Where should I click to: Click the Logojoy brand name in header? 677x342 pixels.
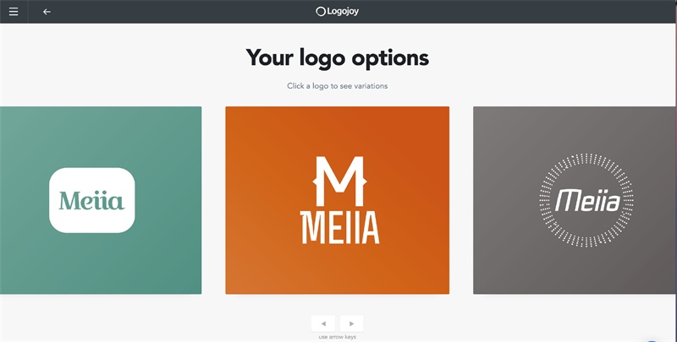(343, 12)
